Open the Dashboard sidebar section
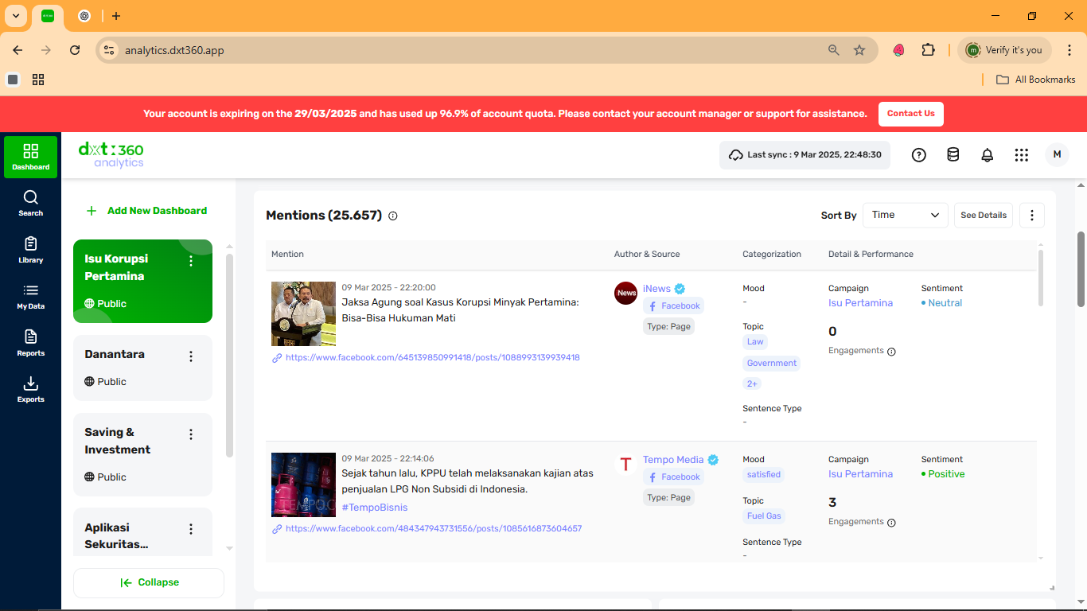 (x=30, y=157)
